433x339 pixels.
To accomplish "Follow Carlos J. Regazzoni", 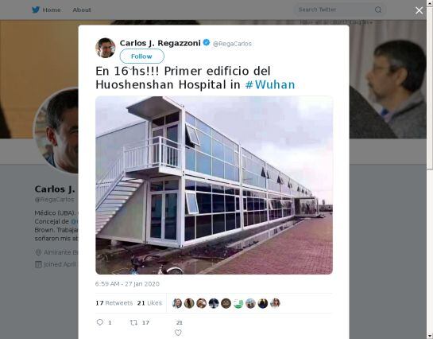I will 141,56.
